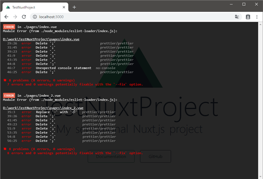Click line number 54:8 in index_2 errors
The height and width of the screenshot is (179, 263).
[x=11, y=137]
